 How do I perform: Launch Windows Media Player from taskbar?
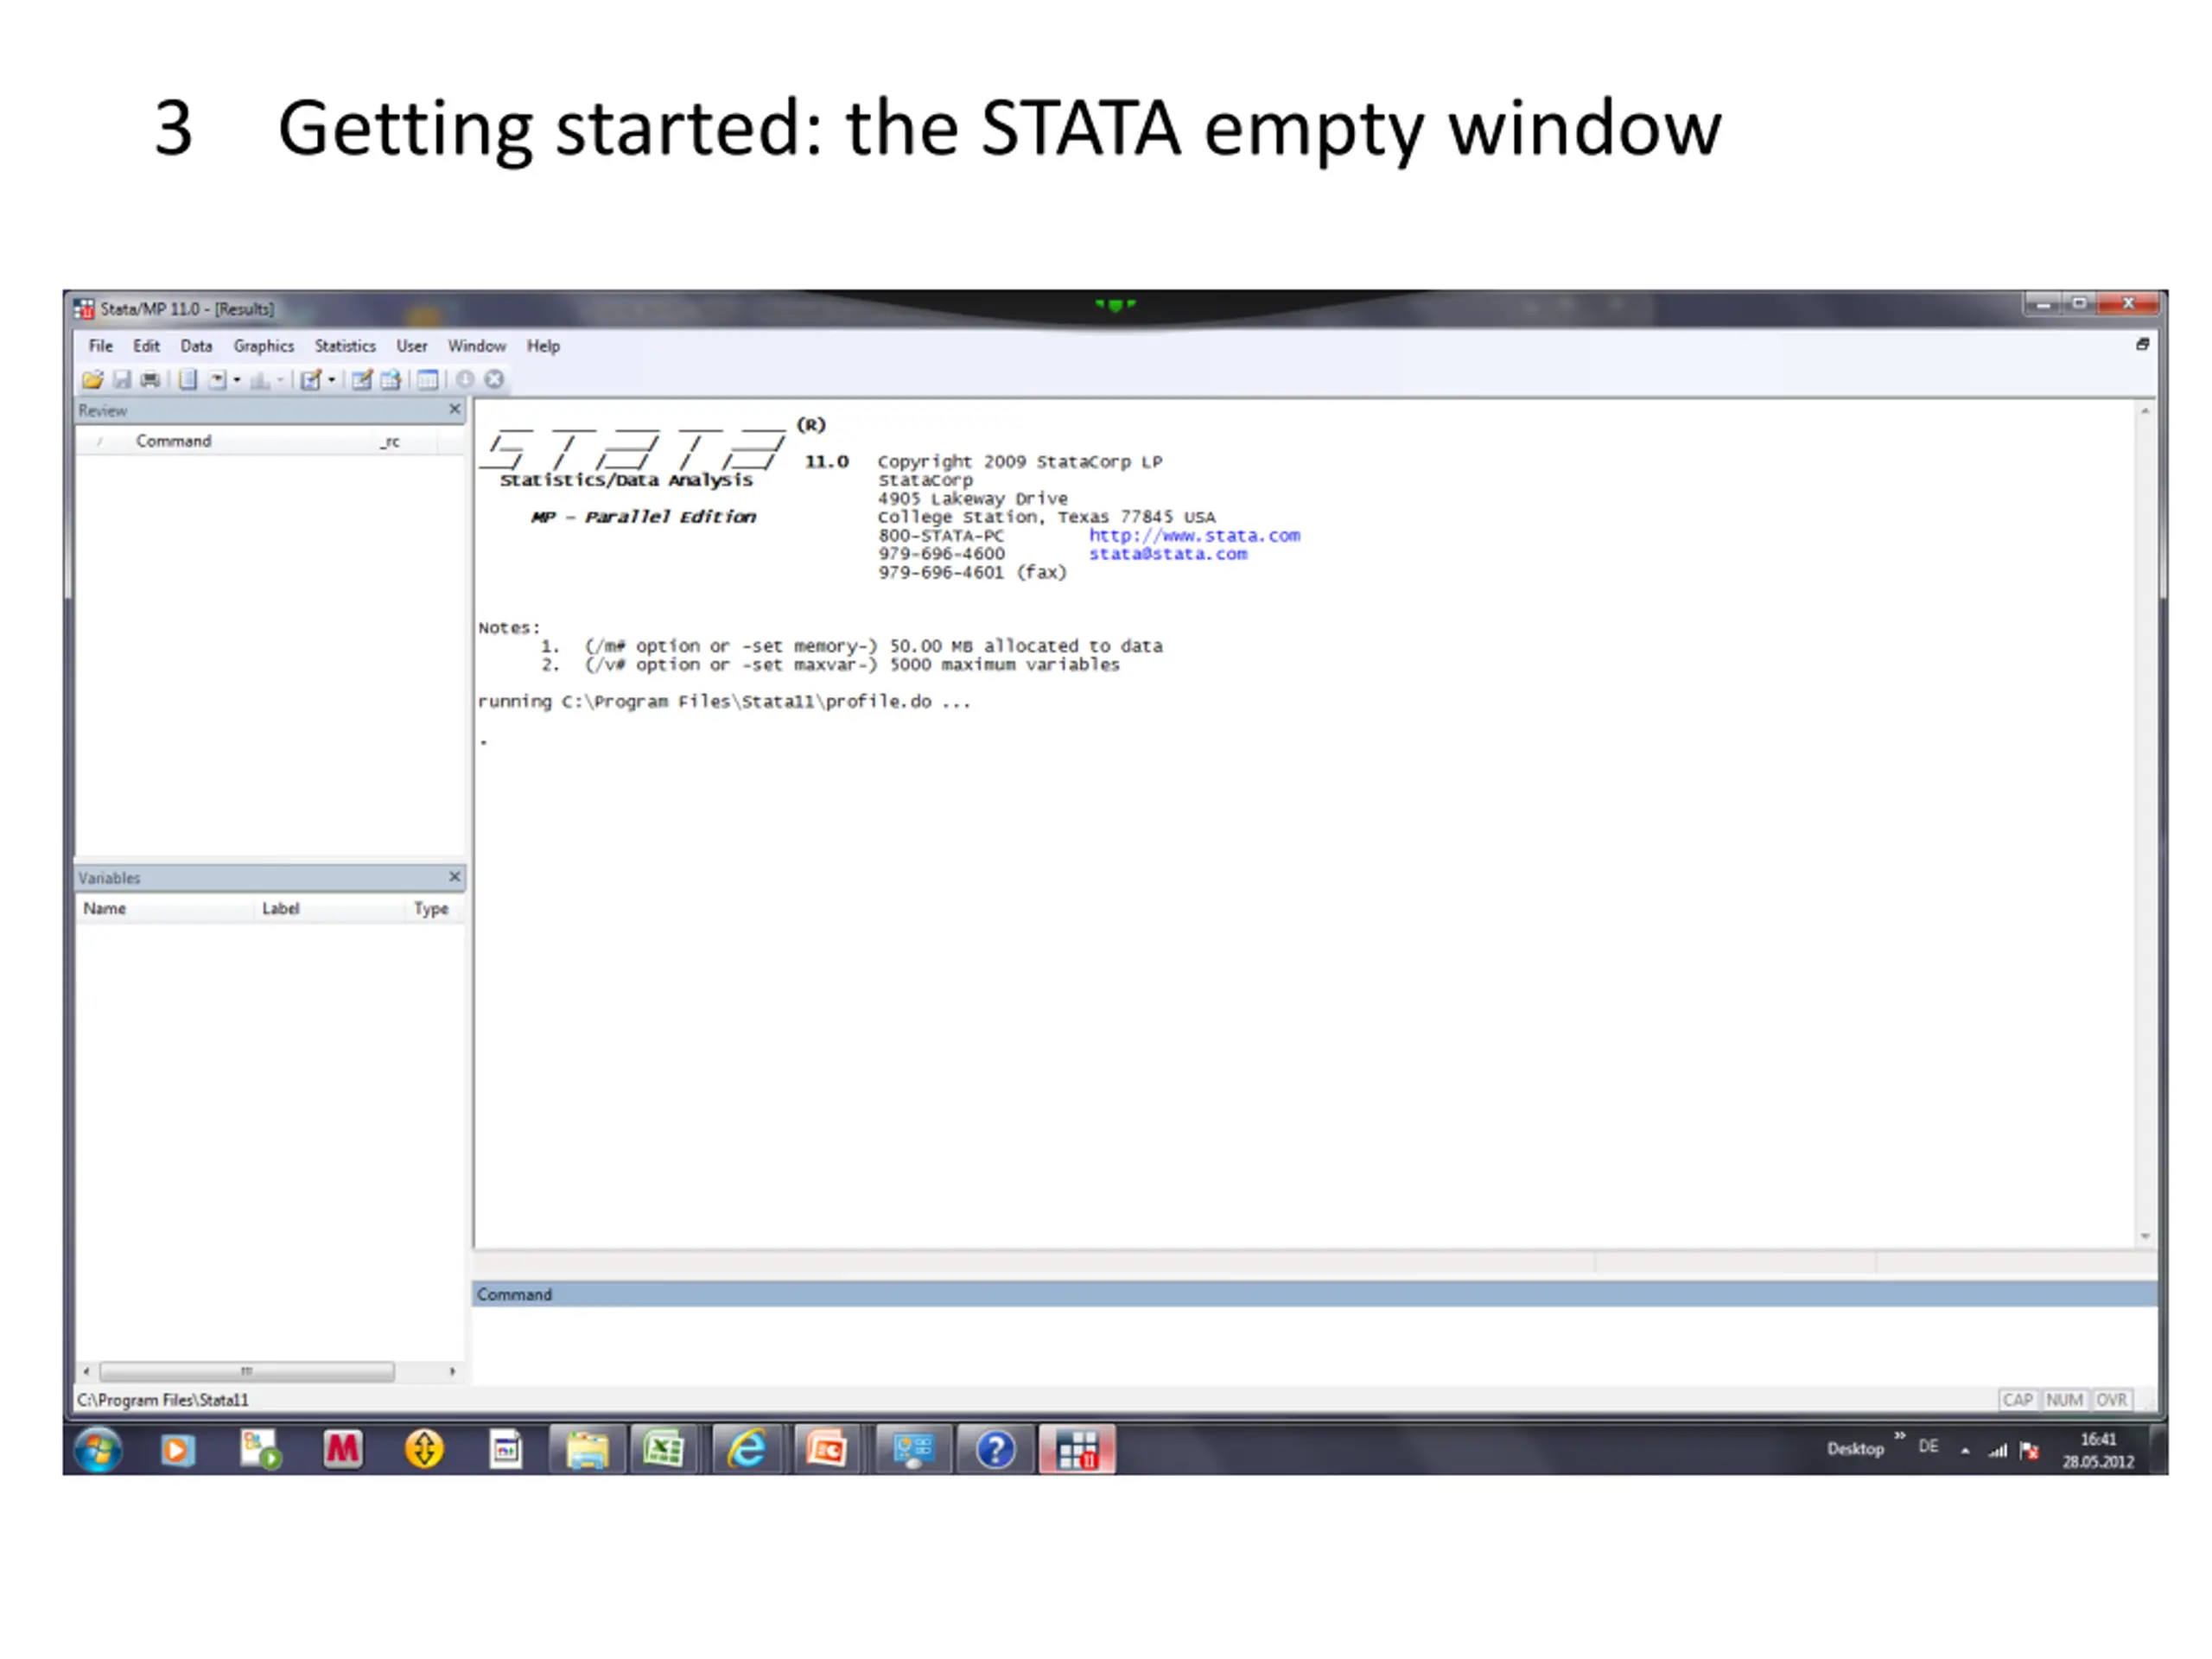tap(177, 1450)
